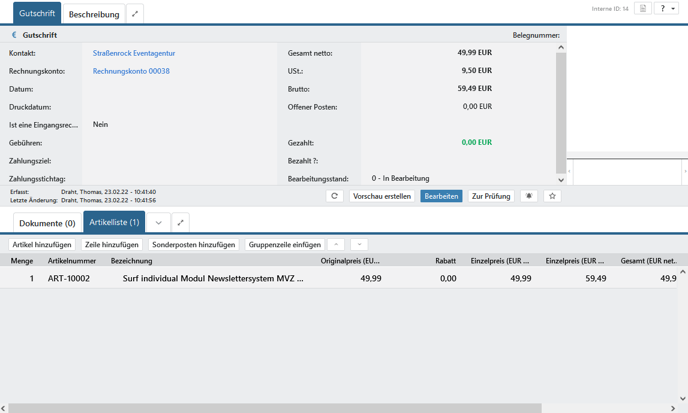Open more tabs dropdown next to Artikelliste
Image resolution: width=688 pixels, height=413 pixels.
pos(158,223)
